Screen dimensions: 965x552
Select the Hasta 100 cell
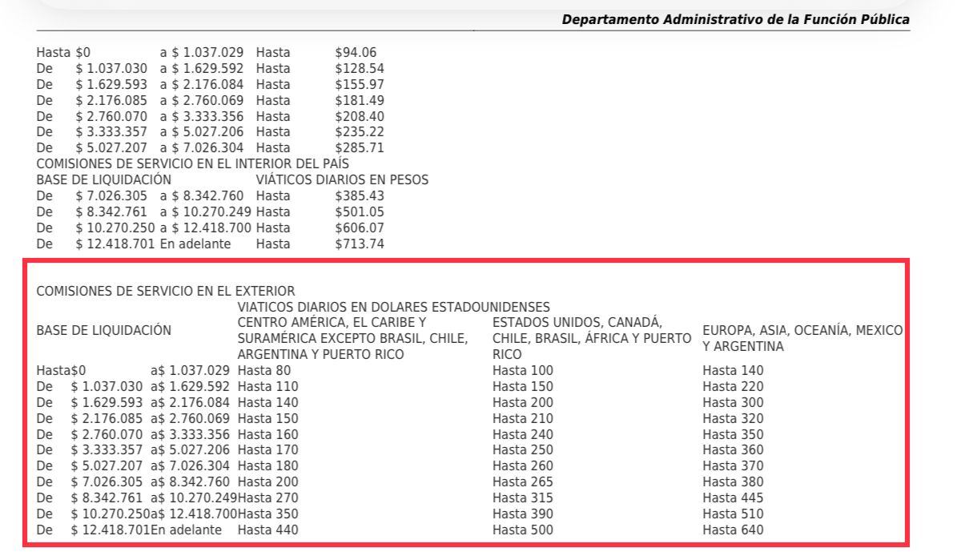(523, 370)
